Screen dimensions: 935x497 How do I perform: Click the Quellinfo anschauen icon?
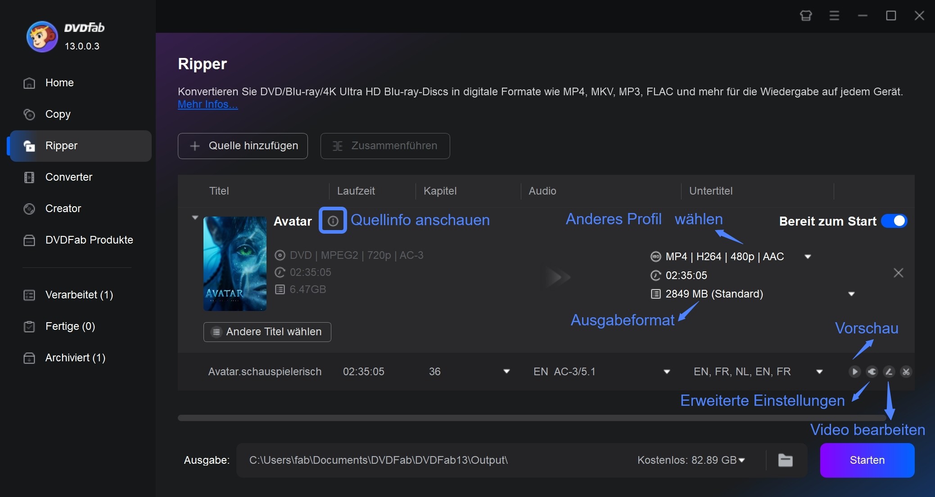[x=332, y=221]
